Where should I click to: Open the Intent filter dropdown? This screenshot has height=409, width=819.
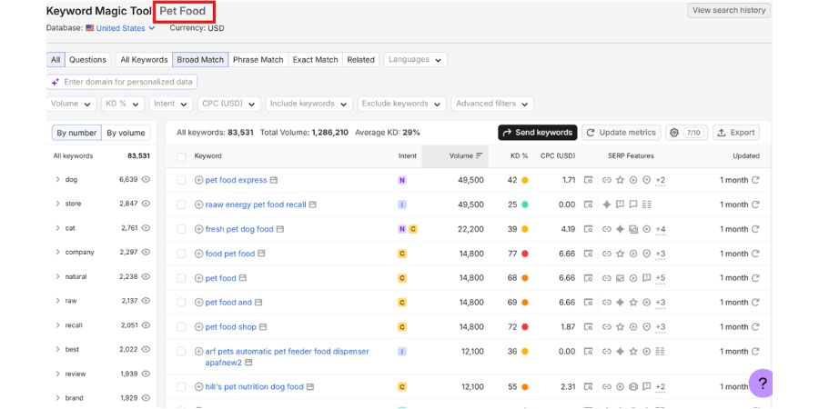point(171,104)
